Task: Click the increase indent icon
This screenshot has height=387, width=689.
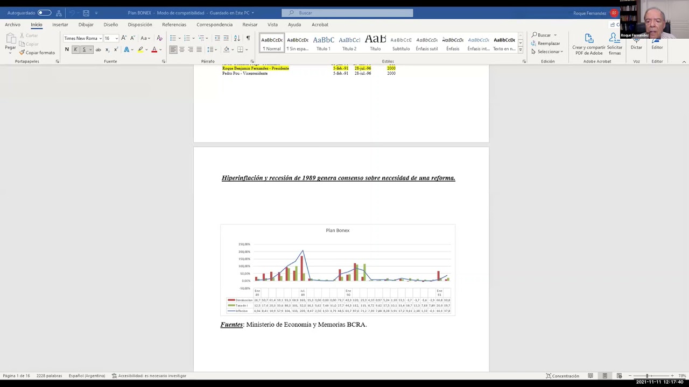Action: point(226,38)
